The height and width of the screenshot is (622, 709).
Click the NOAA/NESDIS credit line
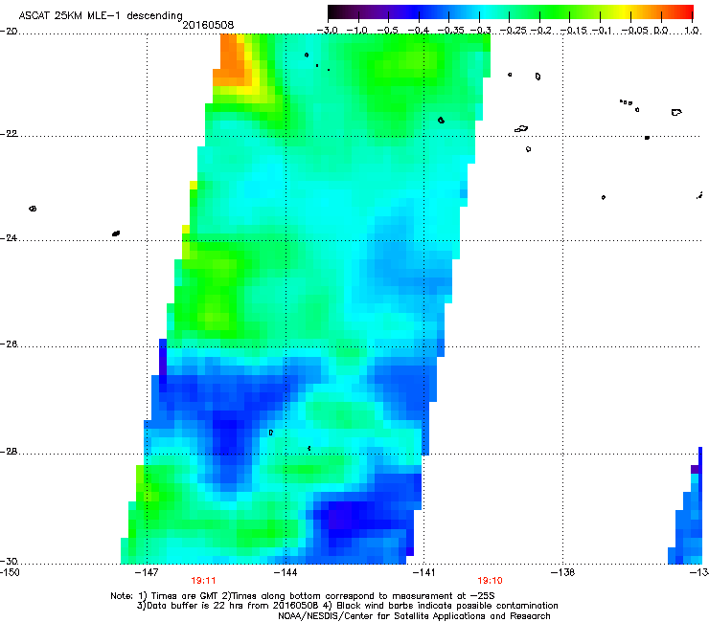click(x=414, y=616)
